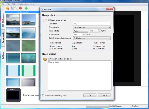Select Create a new project radio
This screenshot has width=149, height=109.
pos(49,20)
